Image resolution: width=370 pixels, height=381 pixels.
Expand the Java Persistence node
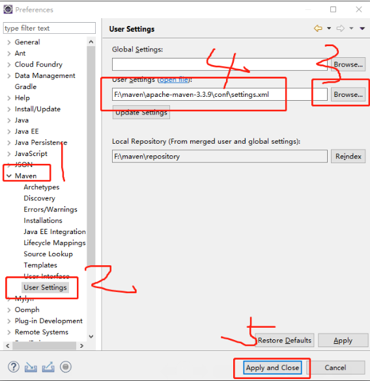tap(9, 142)
